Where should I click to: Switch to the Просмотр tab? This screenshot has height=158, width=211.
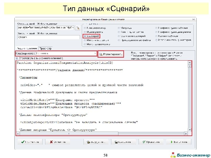(x=45, y=48)
